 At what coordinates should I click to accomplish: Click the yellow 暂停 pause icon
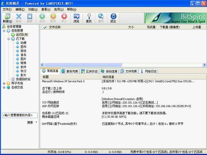click(53, 18)
